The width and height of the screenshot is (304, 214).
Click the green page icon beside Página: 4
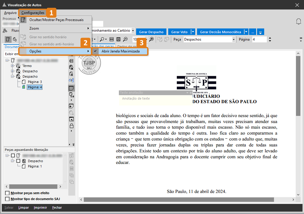click(24, 87)
